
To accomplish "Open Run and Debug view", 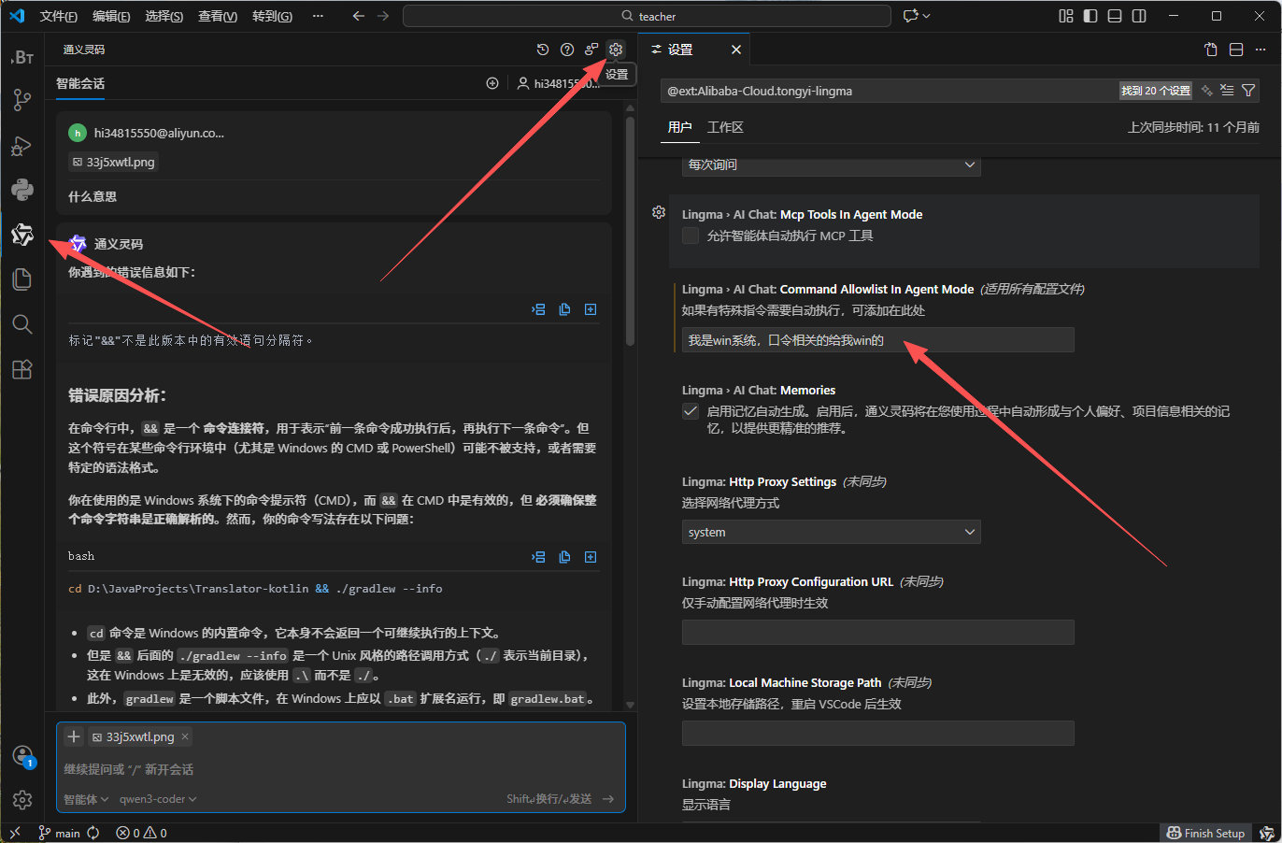I will (22, 146).
